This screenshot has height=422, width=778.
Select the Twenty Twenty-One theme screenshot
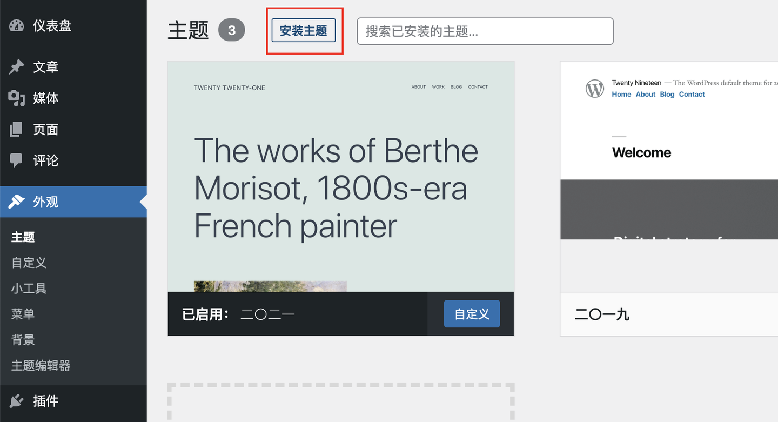[x=341, y=176]
